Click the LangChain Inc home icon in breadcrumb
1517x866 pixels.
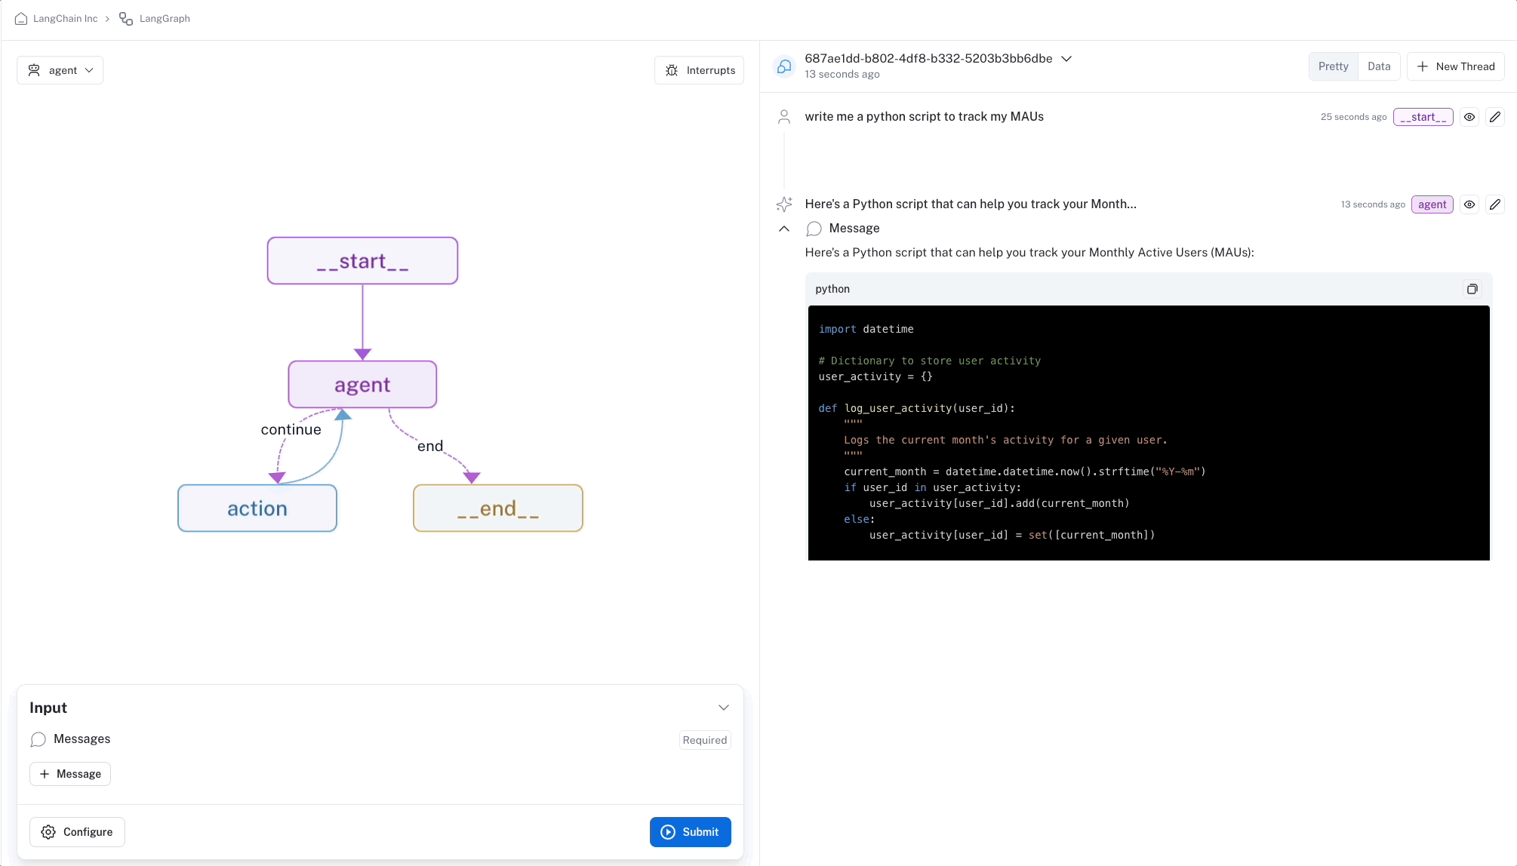pyautogui.click(x=20, y=18)
